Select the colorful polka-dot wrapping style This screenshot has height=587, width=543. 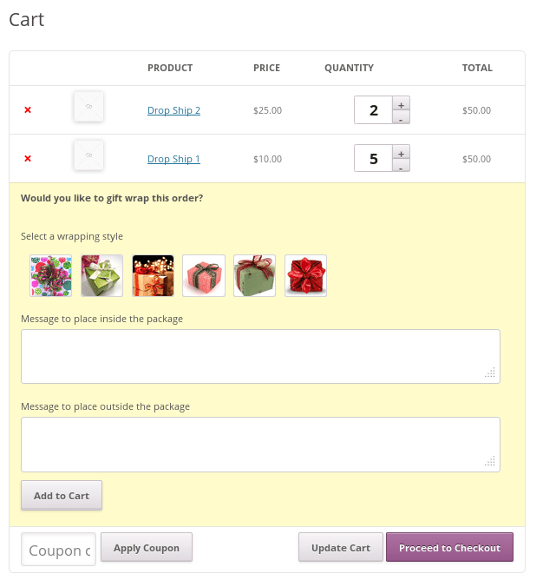point(51,276)
